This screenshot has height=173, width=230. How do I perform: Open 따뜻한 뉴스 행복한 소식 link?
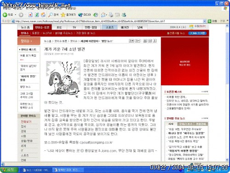click(x=27, y=106)
